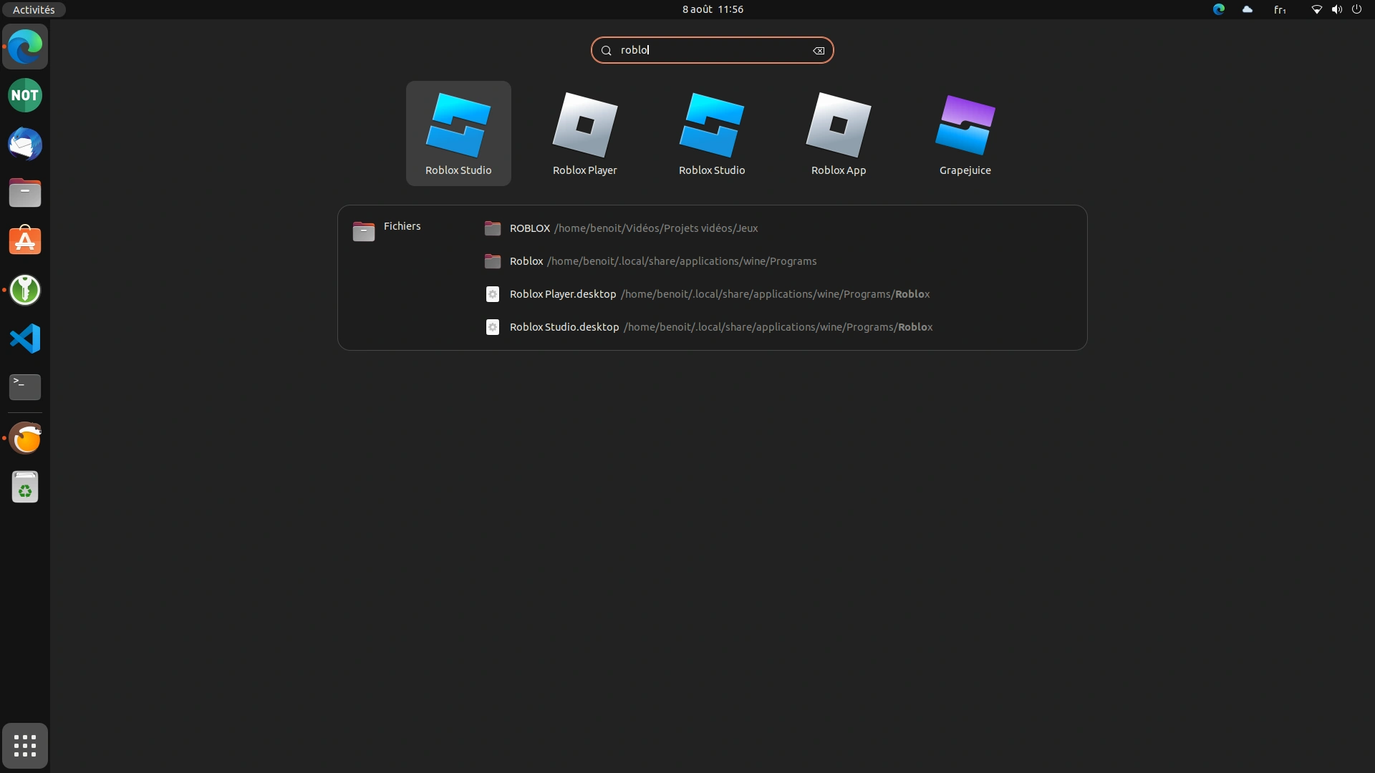
Task: Open the Roblox App search result
Action: point(838,133)
